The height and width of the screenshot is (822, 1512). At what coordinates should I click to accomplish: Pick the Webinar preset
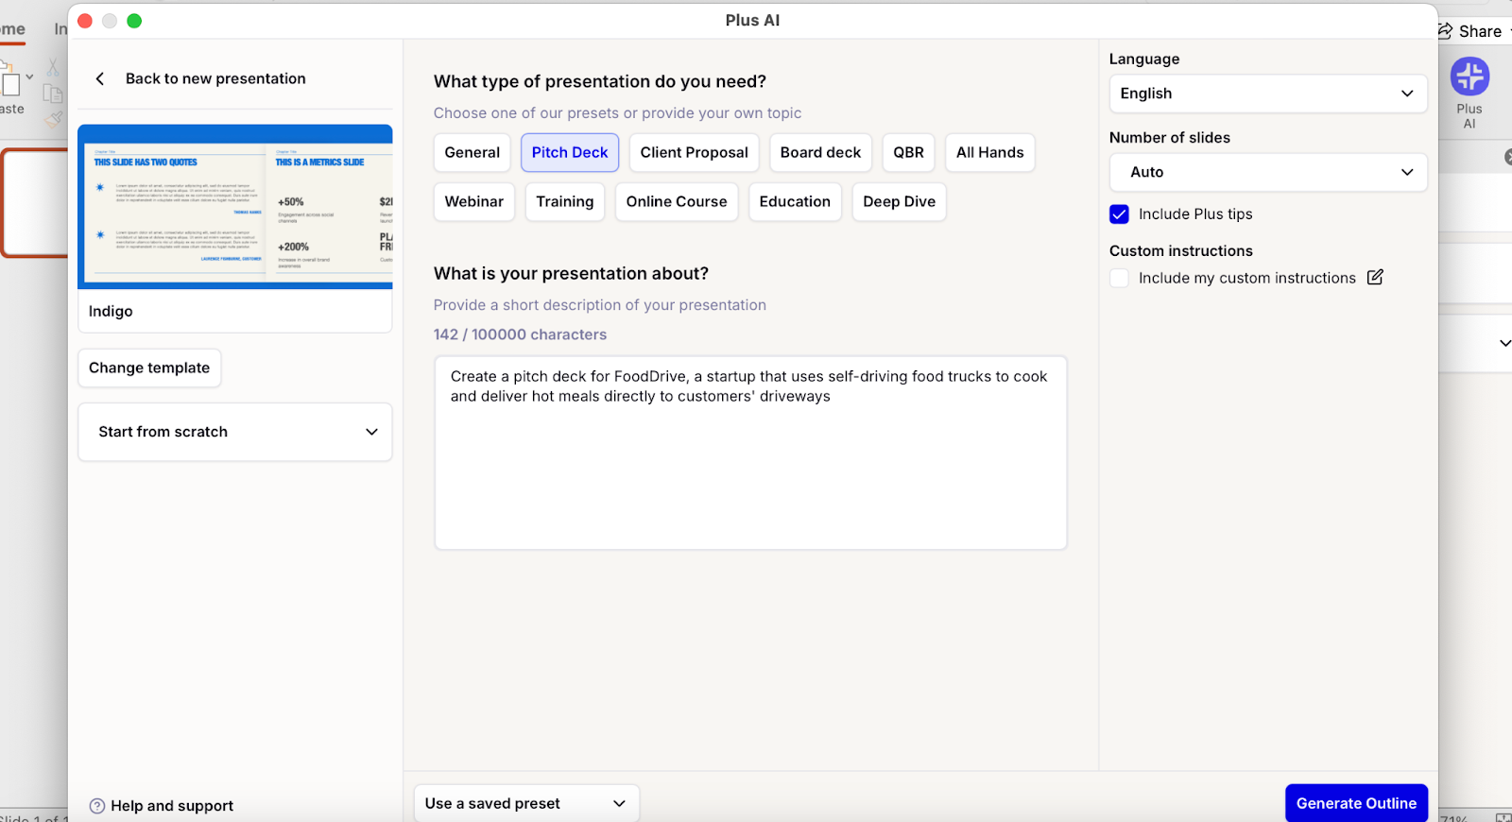[474, 202]
